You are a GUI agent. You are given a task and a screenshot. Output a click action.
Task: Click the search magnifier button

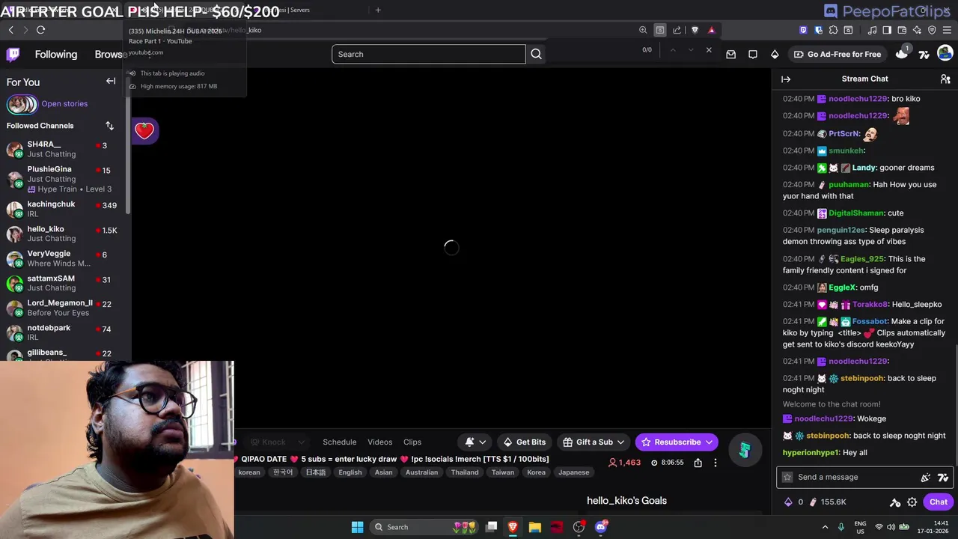[x=536, y=54]
